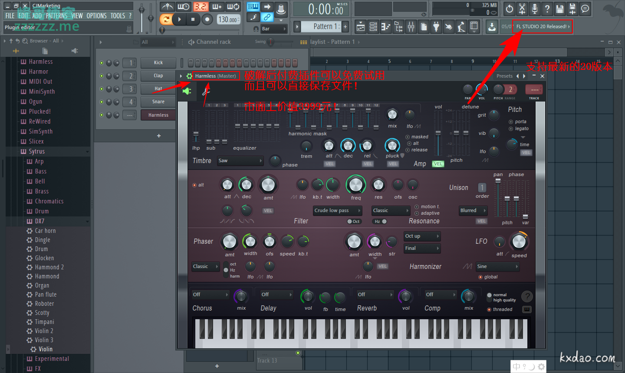The height and width of the screenshot is (373, 625).
Task: Toggle the 3.2 countdown before recording
Action: tap(201, 7)
